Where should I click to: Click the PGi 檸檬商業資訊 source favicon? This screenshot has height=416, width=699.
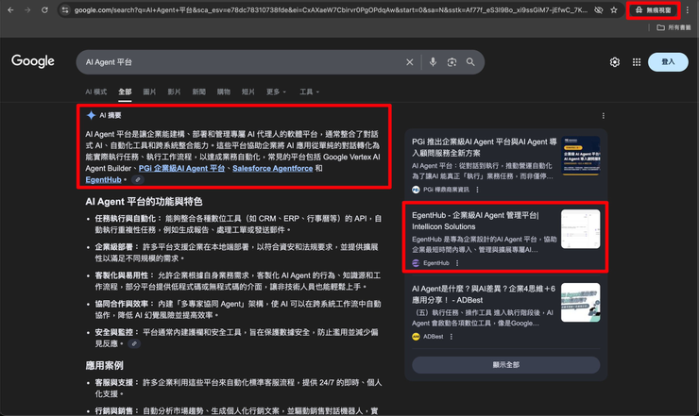[x=416, y=190]
